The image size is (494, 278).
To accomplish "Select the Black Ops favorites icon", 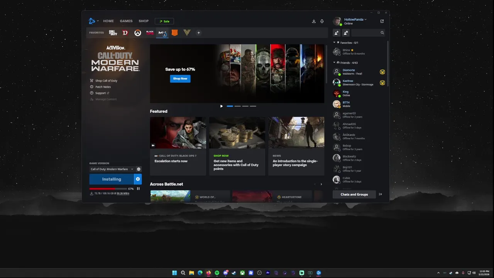I will (150, 33).
